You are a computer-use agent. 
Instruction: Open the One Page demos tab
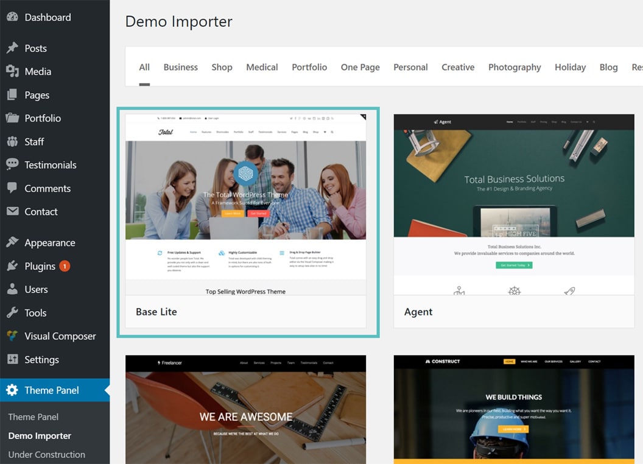pyautogui.click(x=360, y=67)
